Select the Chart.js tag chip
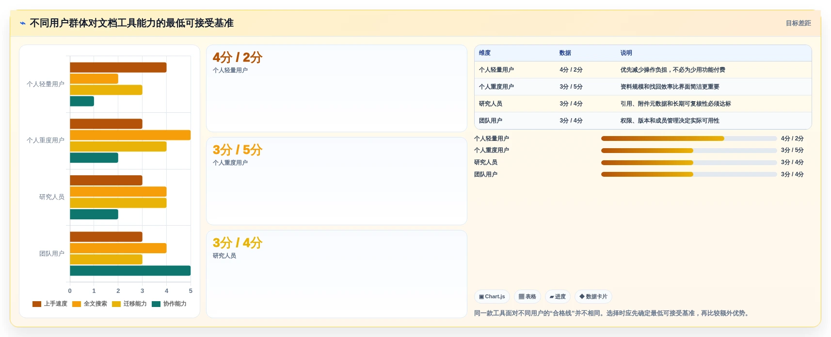Viewport: 831px width, 337px height. pyautogui.click(x=492, y=297)
